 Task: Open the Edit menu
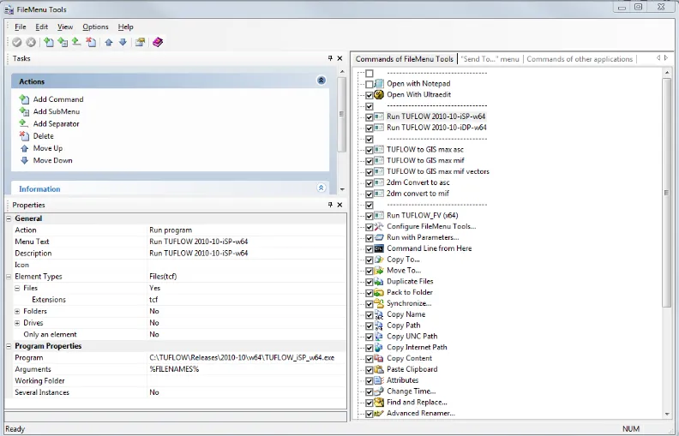(x=41, y=27)
